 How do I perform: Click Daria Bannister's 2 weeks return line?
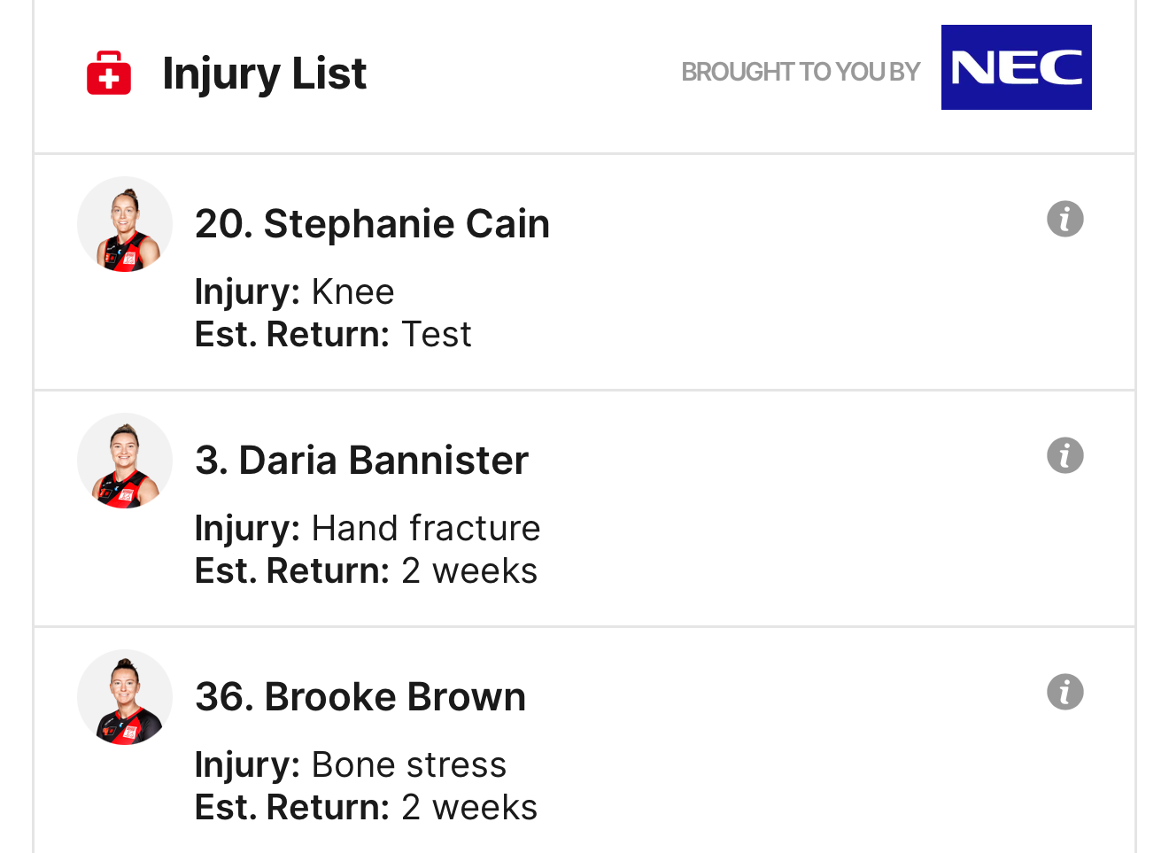coord(366,571)
